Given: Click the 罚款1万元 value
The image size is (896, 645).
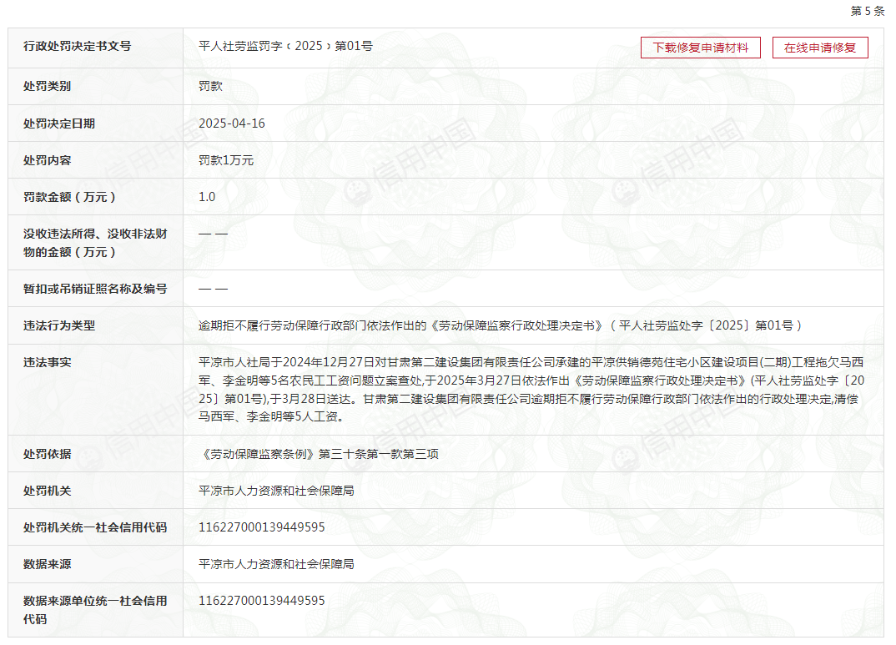Looking at the screenshot, I should (226, 160).
